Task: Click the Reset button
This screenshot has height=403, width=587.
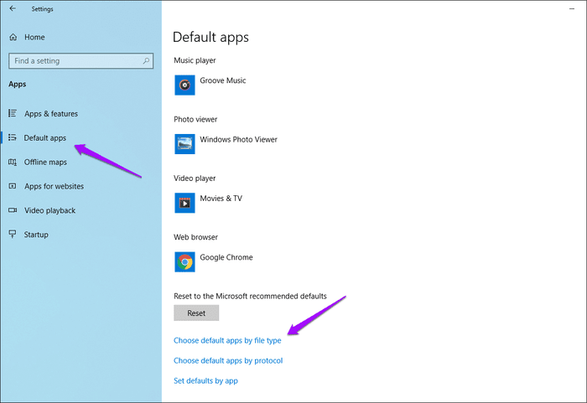Action: tap(196, 313)
